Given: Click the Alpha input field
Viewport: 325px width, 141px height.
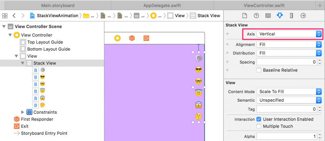Looking at the screenshot, I should tap(286, 137).
